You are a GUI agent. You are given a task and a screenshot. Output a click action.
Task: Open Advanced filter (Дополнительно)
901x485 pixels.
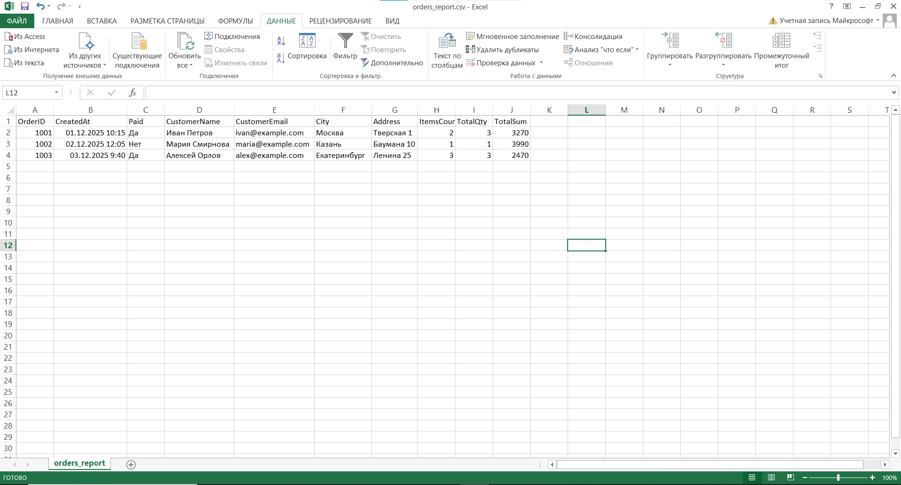[x=392, y=63]
